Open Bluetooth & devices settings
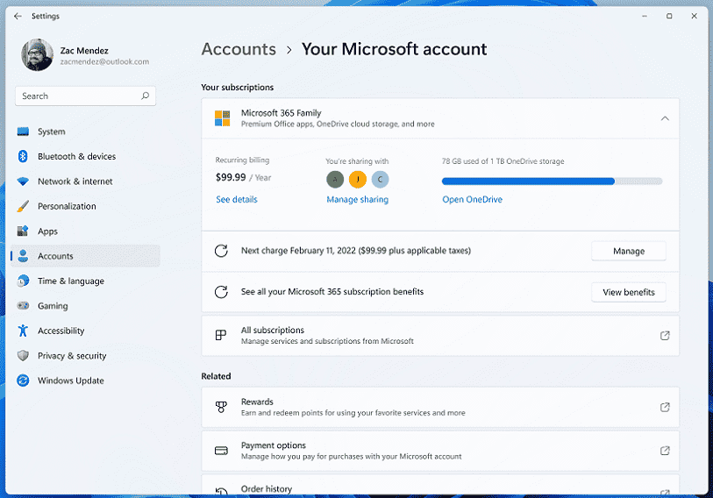This screenshot has width=713, height=498. [x=85, y=156]
